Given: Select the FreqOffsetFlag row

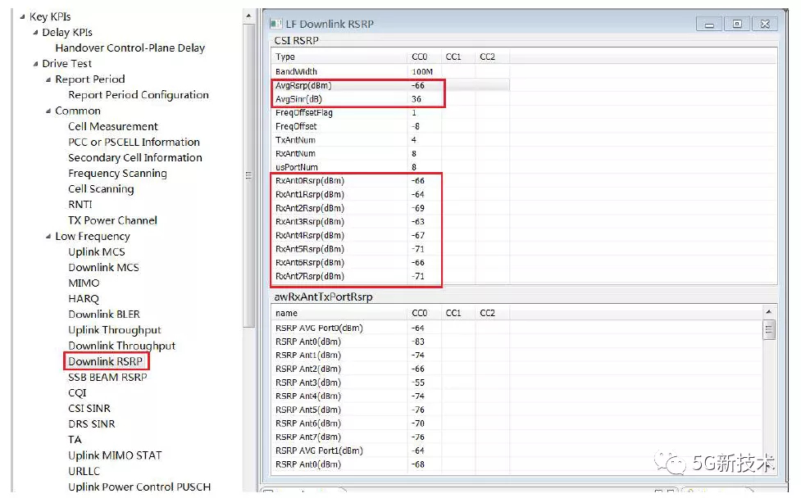Looking at the screenshot, I should pos(390,112).
